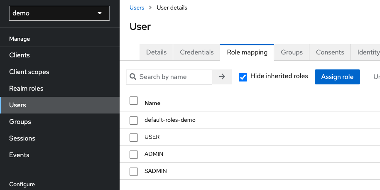Viewport: 380px width, 190px height.
Task: Click the Users breadcrumb link
Action: point(137,7)
